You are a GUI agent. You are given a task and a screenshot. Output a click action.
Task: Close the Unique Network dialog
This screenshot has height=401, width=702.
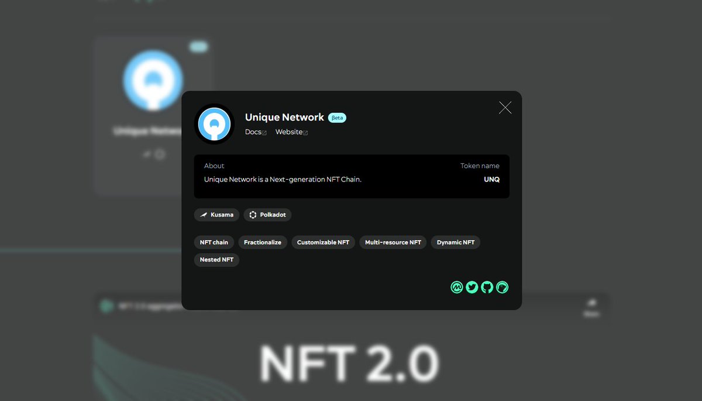coord(505,108)
